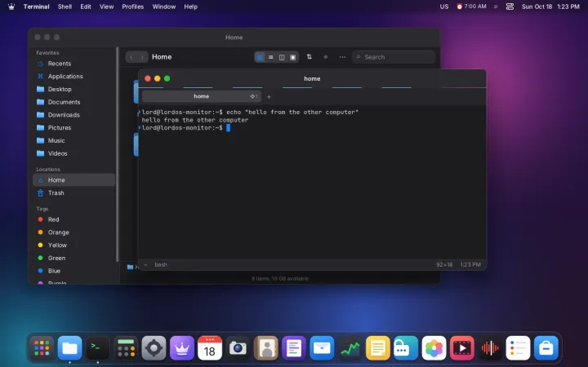Open the menu bar search magnifier
Viewport: 588px width, 367px height.
(496, 7)
